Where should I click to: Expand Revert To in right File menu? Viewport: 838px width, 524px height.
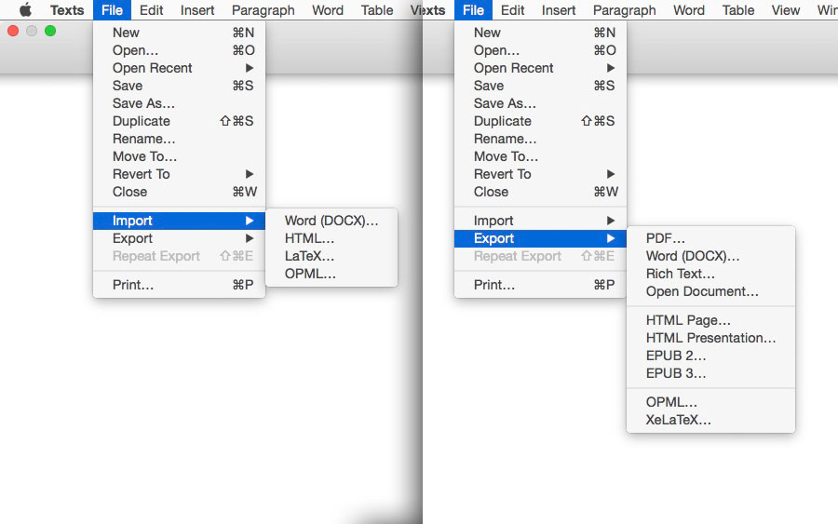click(540, 174)
